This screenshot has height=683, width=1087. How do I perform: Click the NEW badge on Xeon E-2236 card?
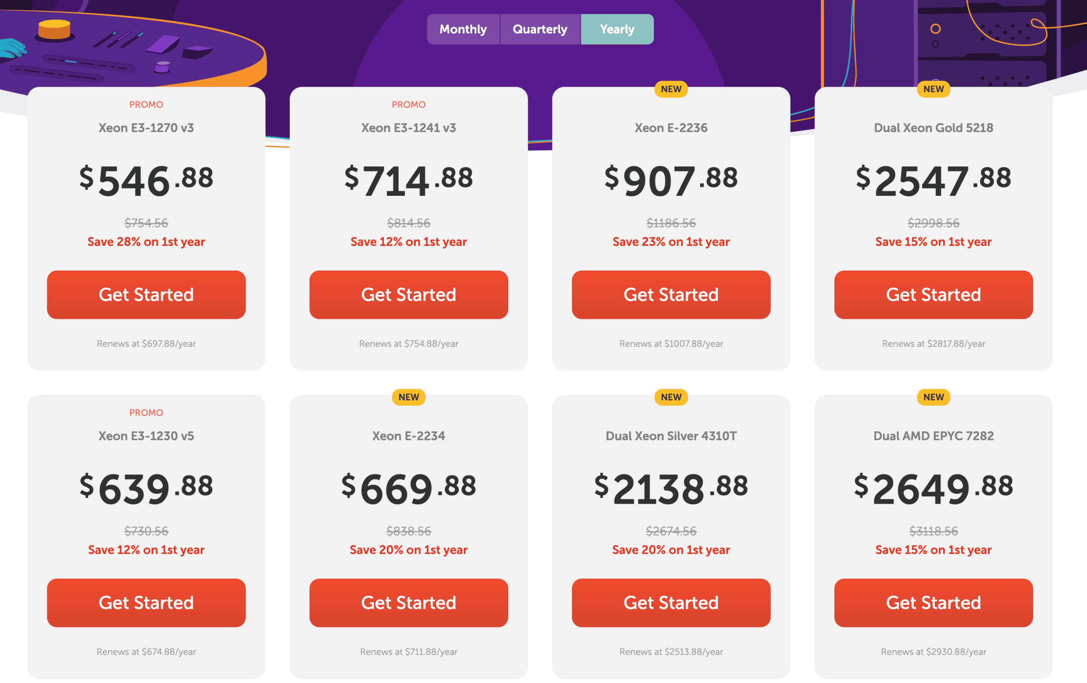coord(670,89)
